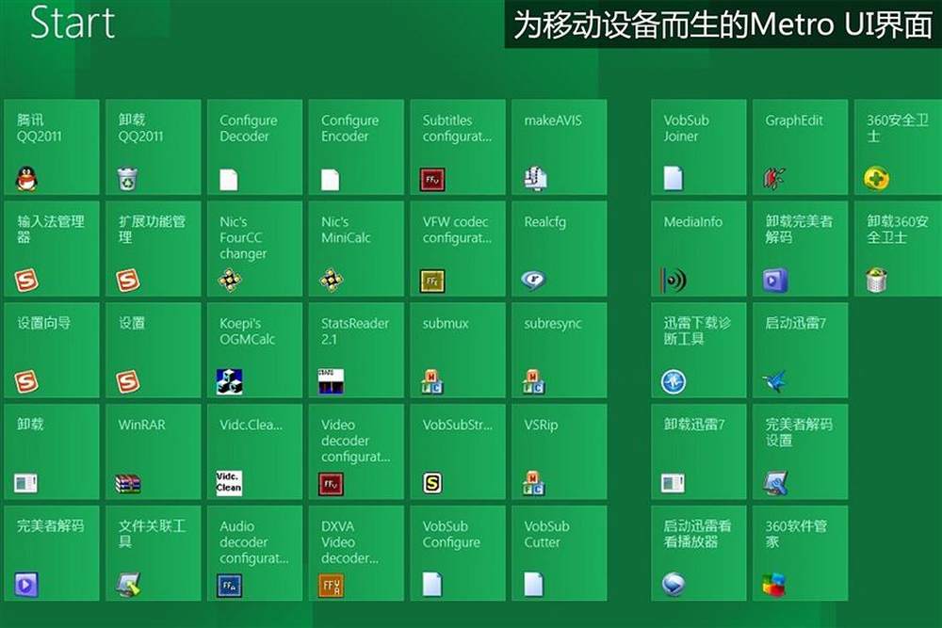This screenshot has height=628, width=942.
Task: Launch the GraphEdit tile
Action: click(x=800, y=147)
